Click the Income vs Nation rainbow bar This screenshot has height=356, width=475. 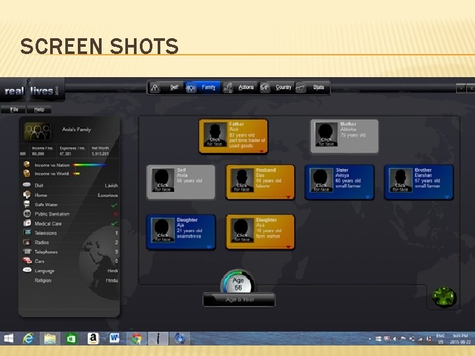click(90, 165)
